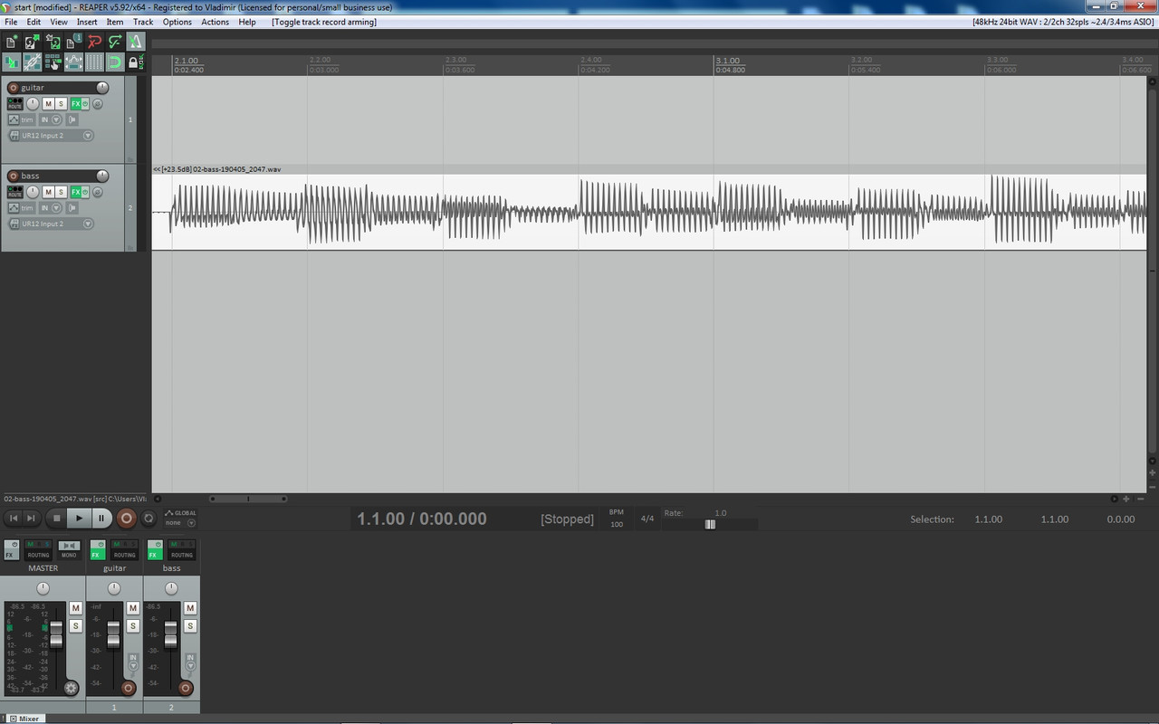Viewport: 1159px width, 724px height.
Task: Click the Save Project toolbar icon
Action: (53, 42)
